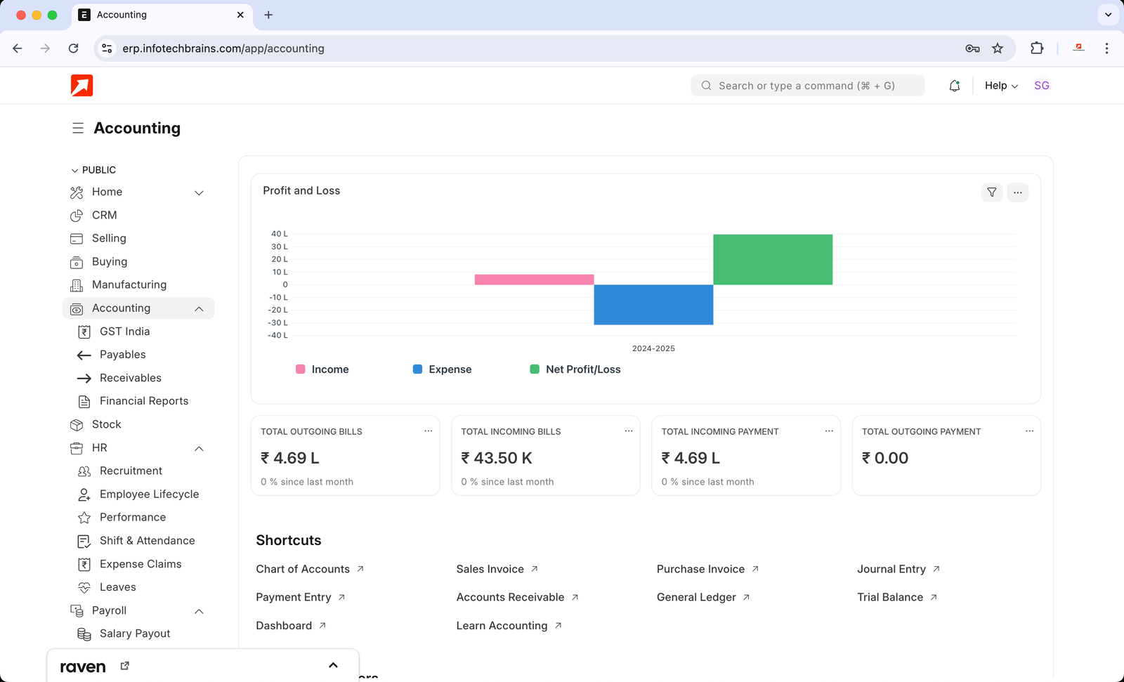Open the Help dropdown menu

1001,86
